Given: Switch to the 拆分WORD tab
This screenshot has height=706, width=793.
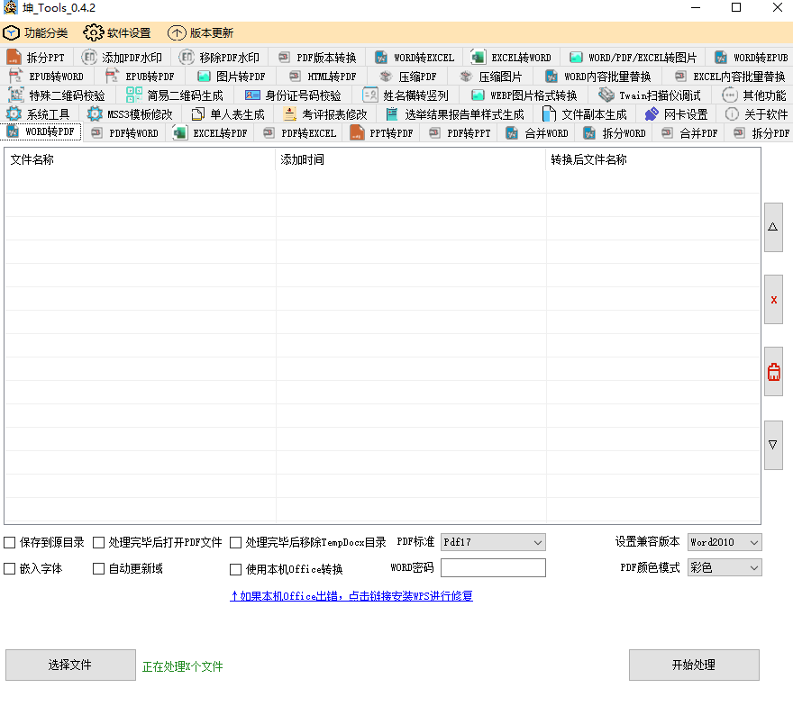Looking at the screenshot, I should tap(615, 133).
